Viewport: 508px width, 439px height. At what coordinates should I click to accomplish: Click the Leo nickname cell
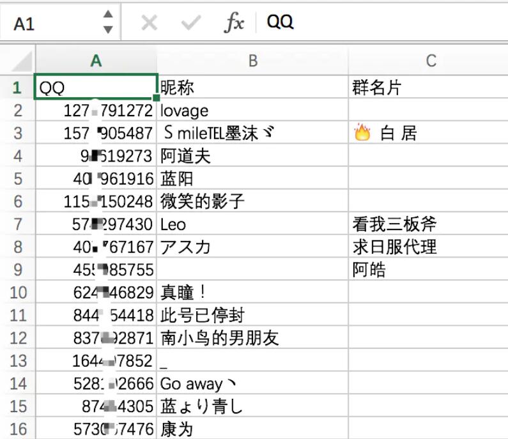click(x=252, y=224)
